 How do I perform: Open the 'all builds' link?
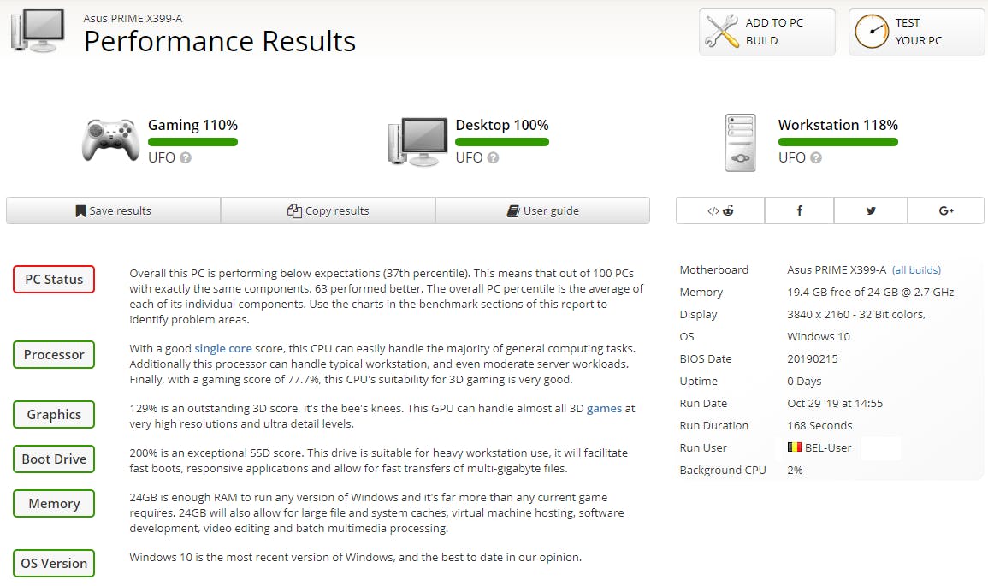(x=916, y=269)
